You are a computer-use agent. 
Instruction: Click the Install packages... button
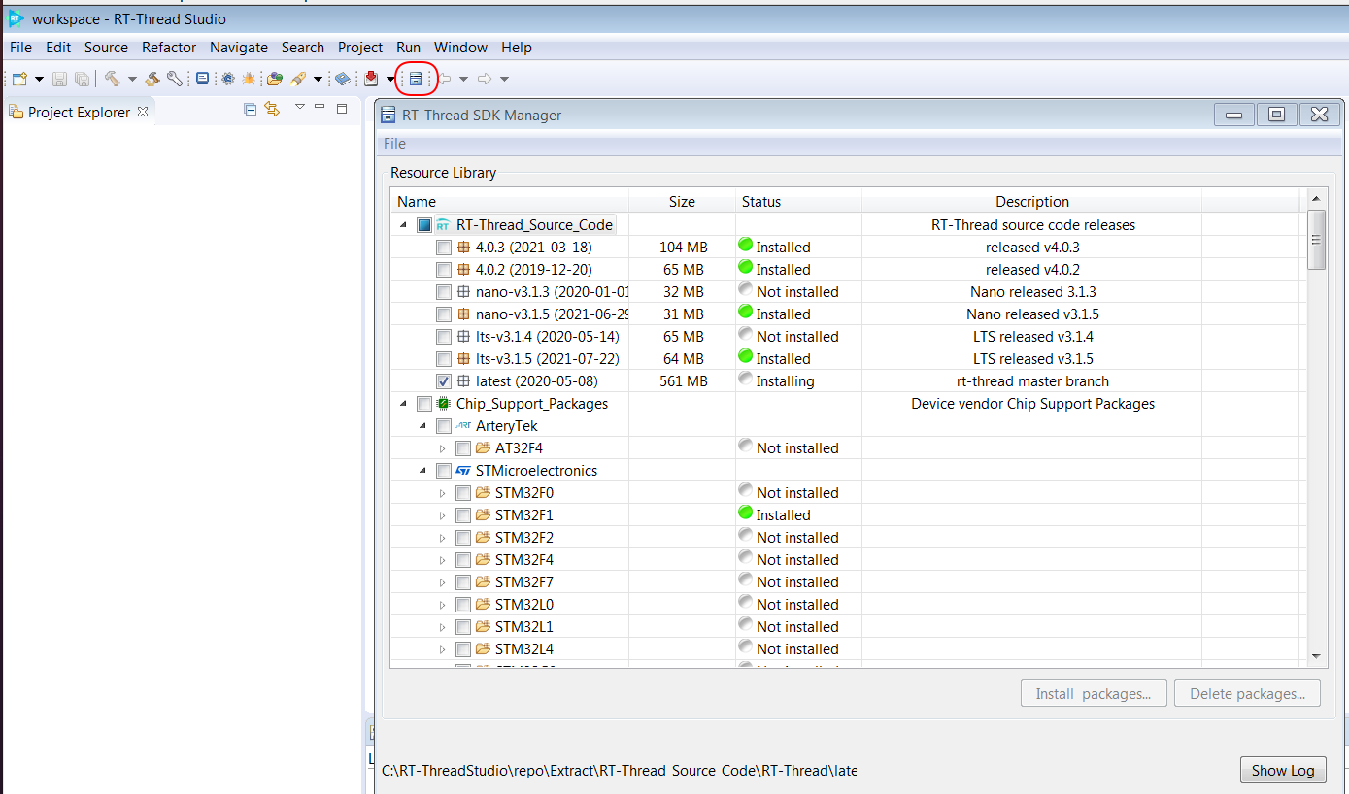(x=1094, y=694)
